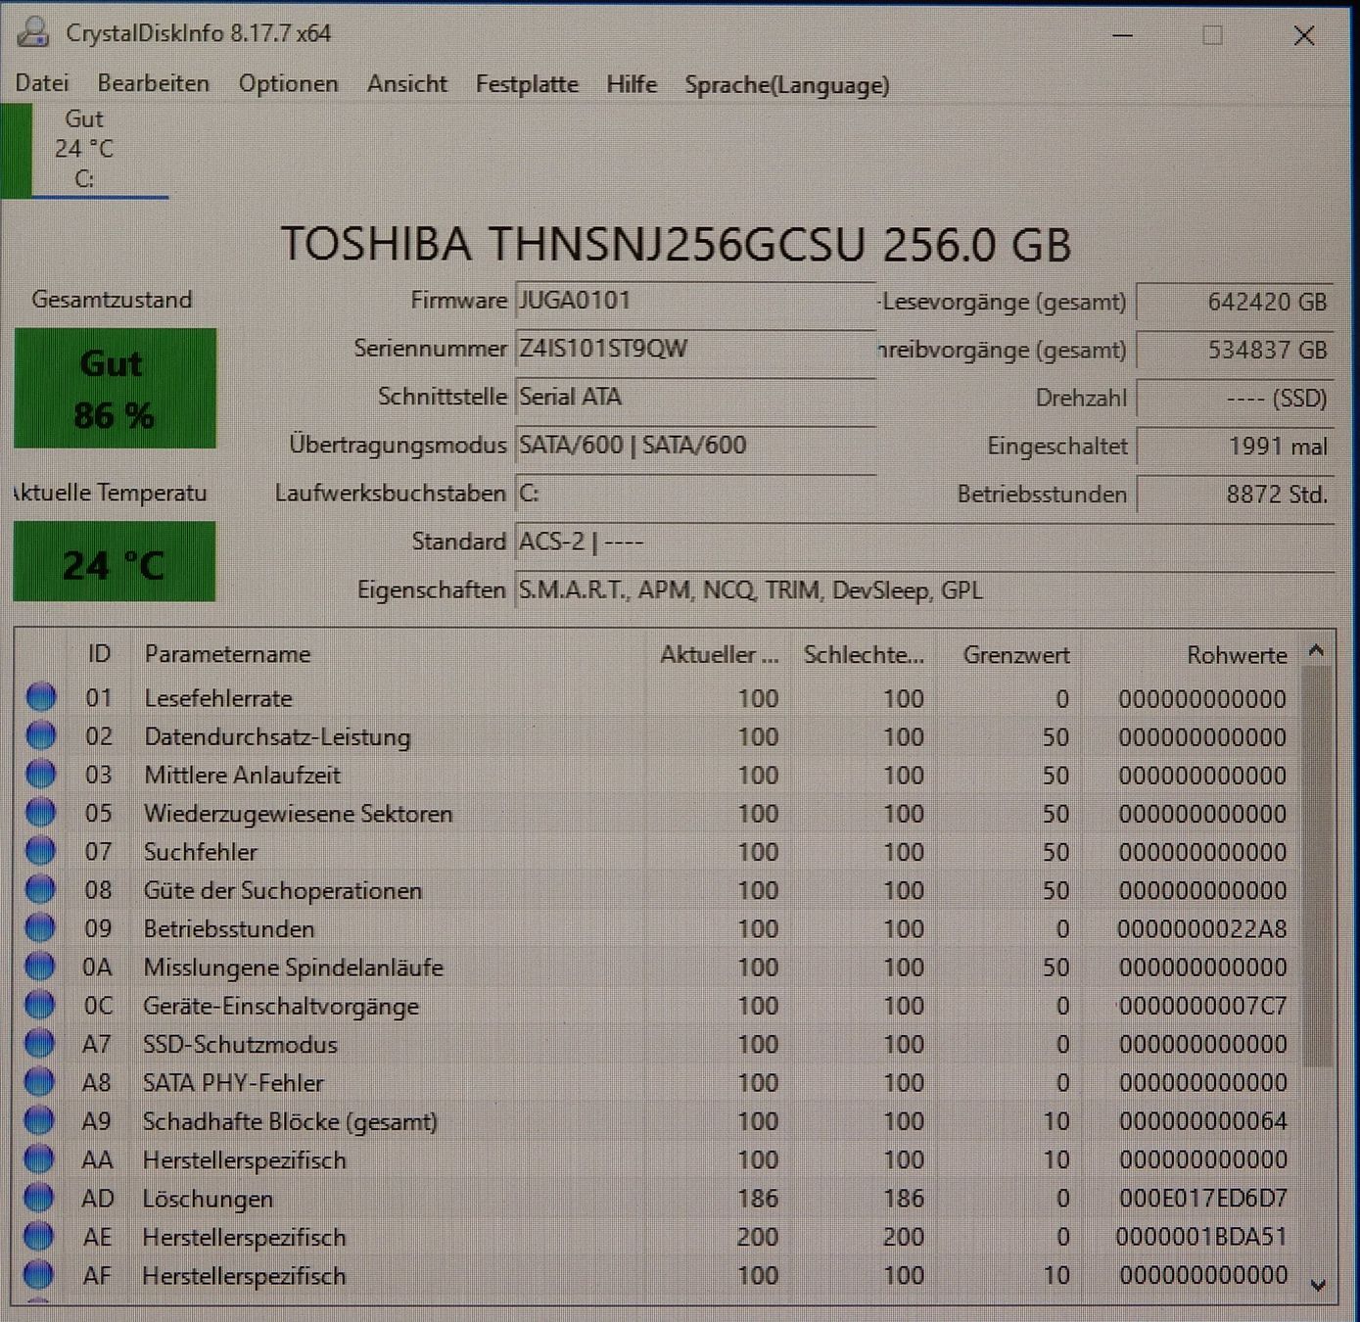Click the 24 °C temperature status button
Screen dimensions: 1360x1322
(115, 561)
